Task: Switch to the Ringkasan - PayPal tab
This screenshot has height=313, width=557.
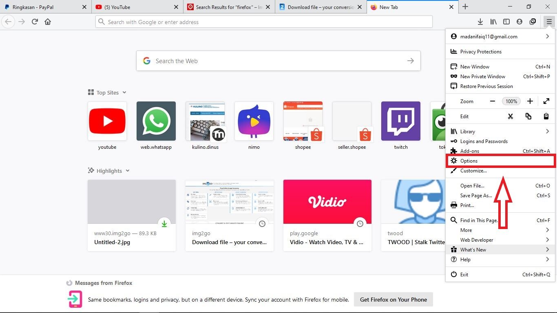Action: [x=45, y=7]
